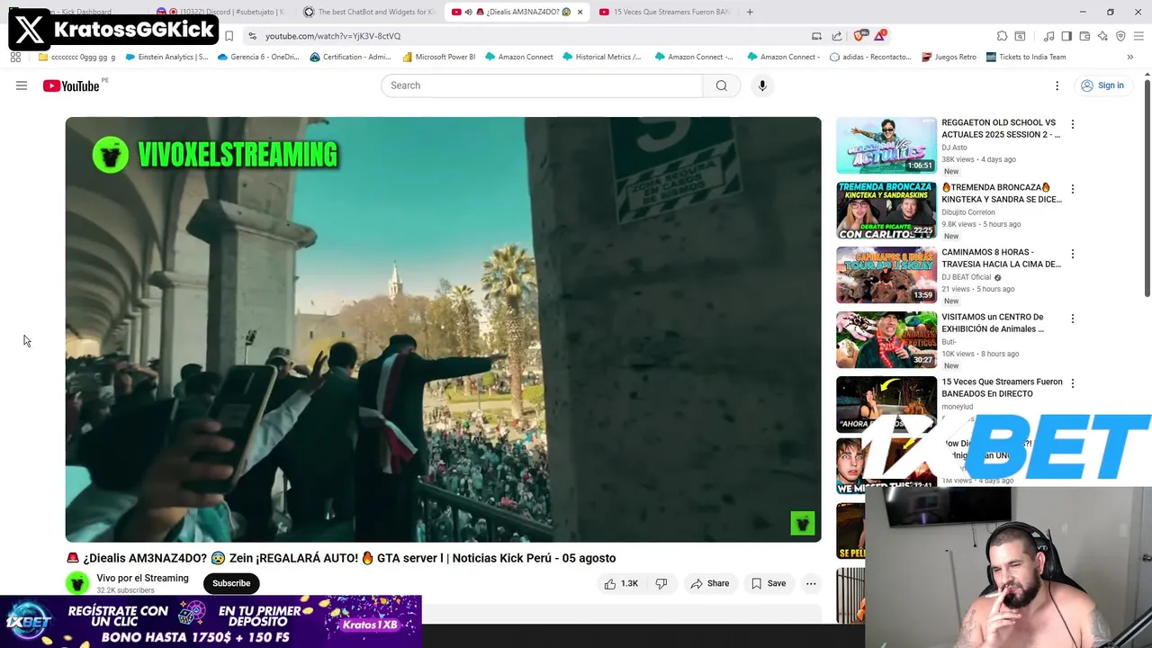
Task: Expand hidden bookmarks overflow chevron
Action: (1129, 57)
